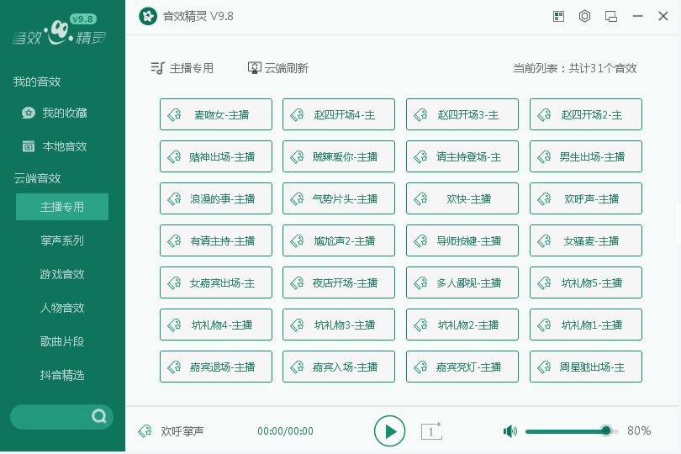This screenshot has width=681, height=454.
Task: Select 游戏音效 category
Action: point(62,274)
